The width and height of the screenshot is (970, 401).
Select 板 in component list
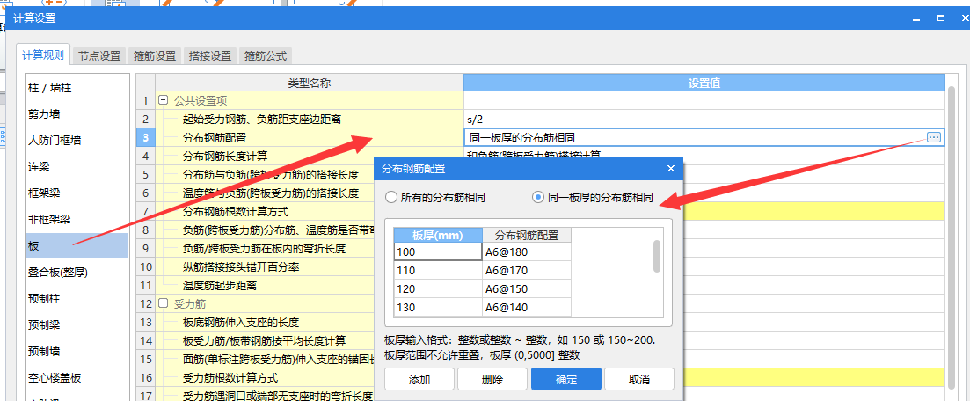click(x=77, y=245)
